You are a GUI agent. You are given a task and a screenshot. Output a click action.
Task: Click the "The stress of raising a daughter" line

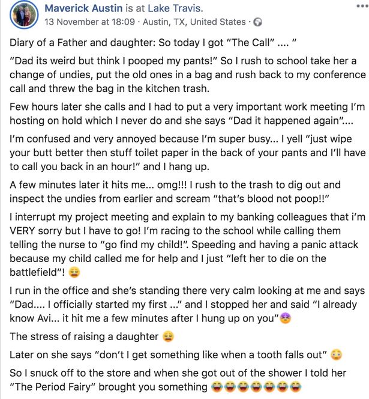tap(84, 337)
